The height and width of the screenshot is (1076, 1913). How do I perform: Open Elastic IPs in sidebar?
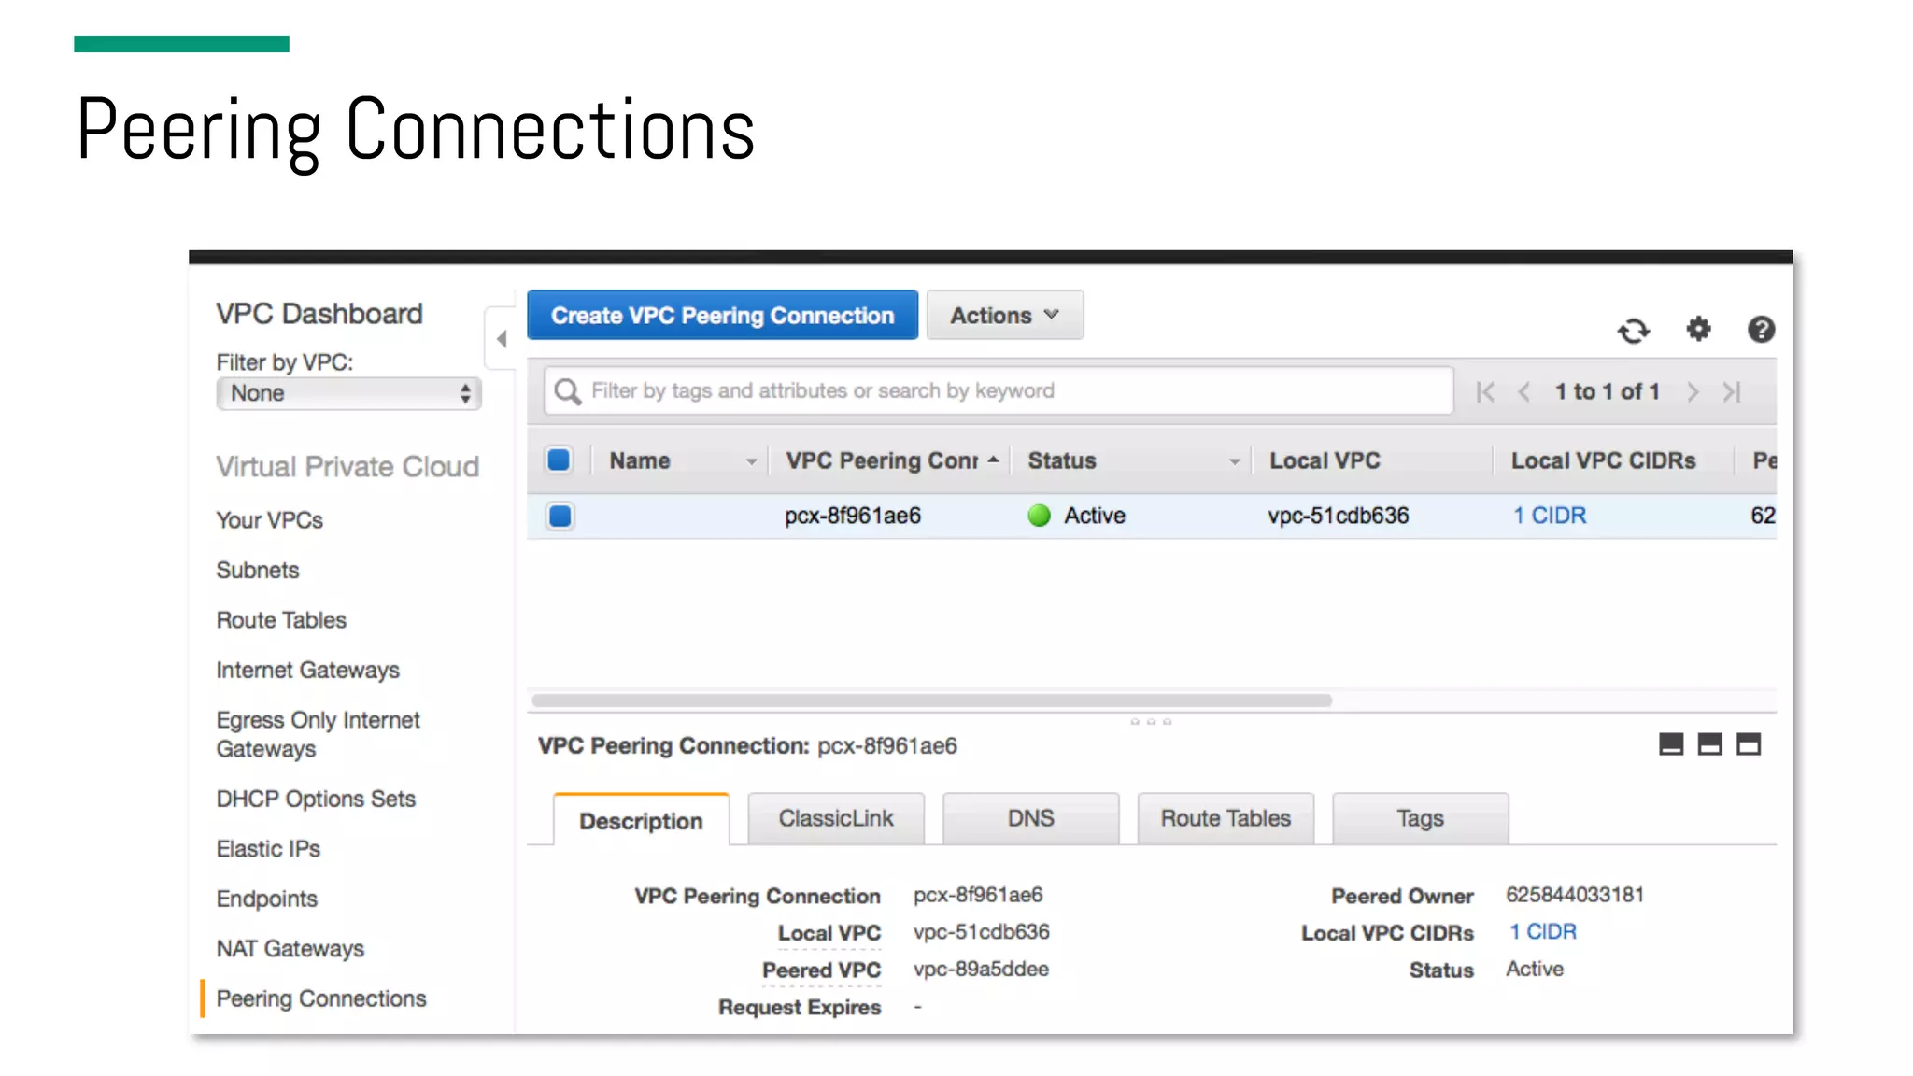click(268, 849)
